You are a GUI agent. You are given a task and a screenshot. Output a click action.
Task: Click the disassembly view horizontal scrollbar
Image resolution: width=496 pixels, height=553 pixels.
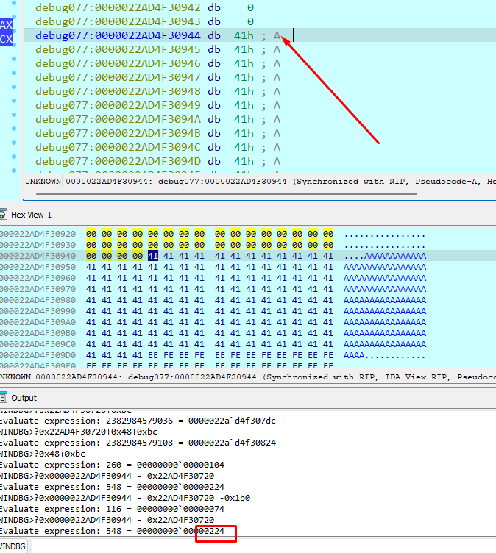point(226,193)
